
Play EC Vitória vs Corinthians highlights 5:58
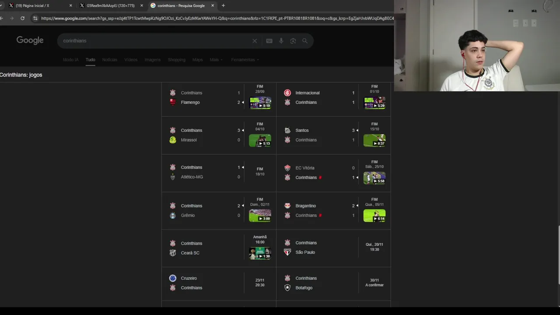click(x=374, y=178)
